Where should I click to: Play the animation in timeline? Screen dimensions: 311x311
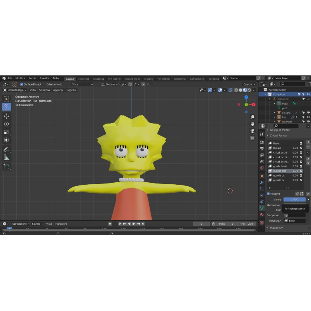pyautogui.click(x=134, y=224)
